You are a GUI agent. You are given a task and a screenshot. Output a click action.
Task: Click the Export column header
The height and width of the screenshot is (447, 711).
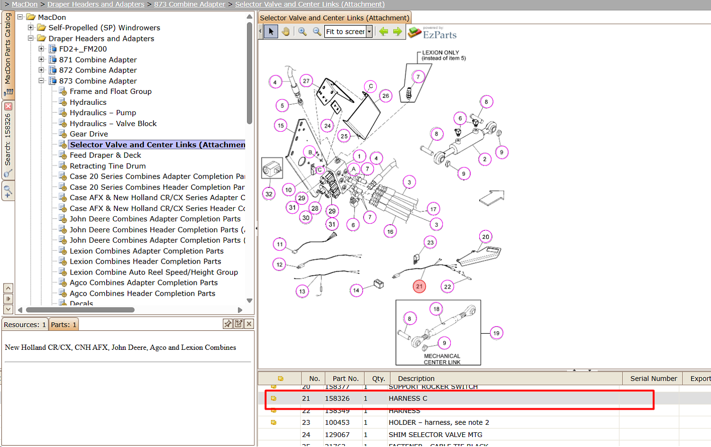[x=698, y=378]
